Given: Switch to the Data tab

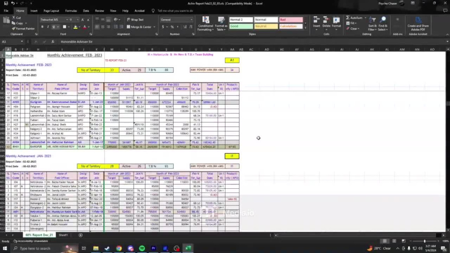Looking at the screenshot, I should tap(86, 11).
